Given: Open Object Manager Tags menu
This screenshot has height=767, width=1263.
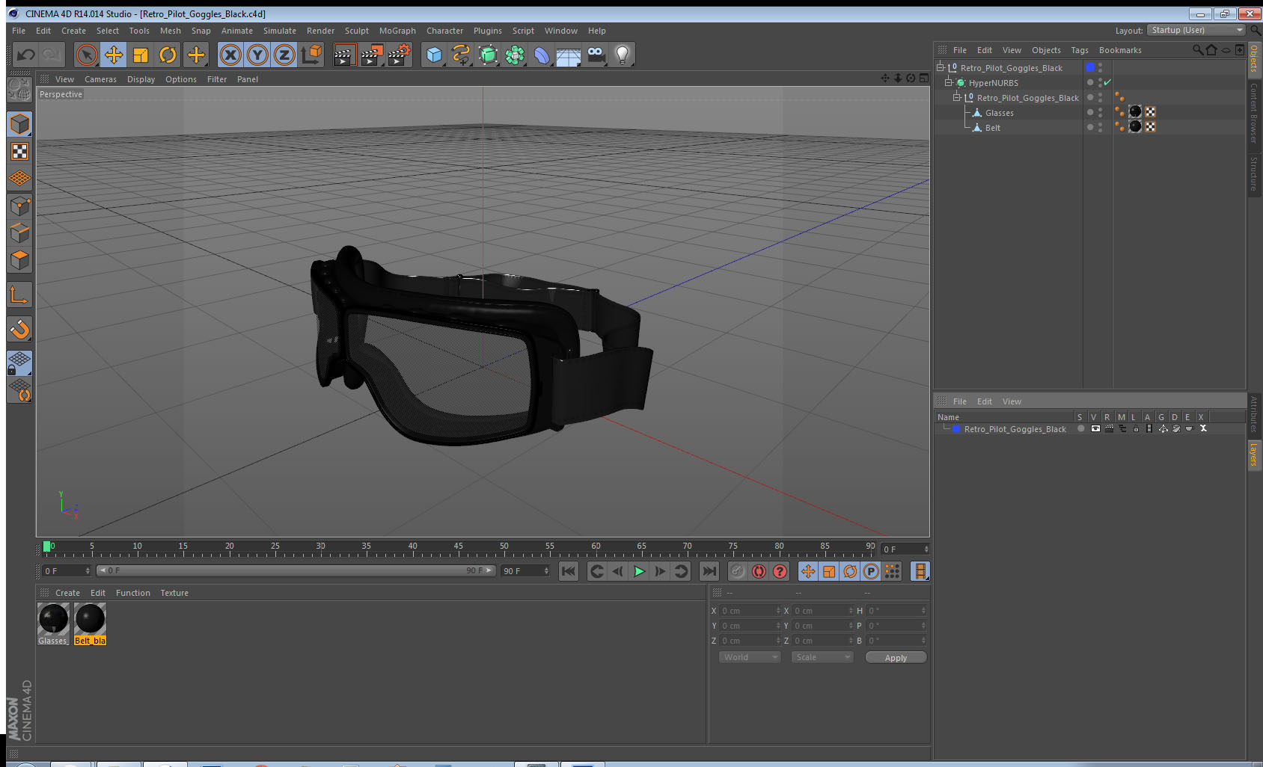Looking at the screenshot, I should tap(1080, 50).
